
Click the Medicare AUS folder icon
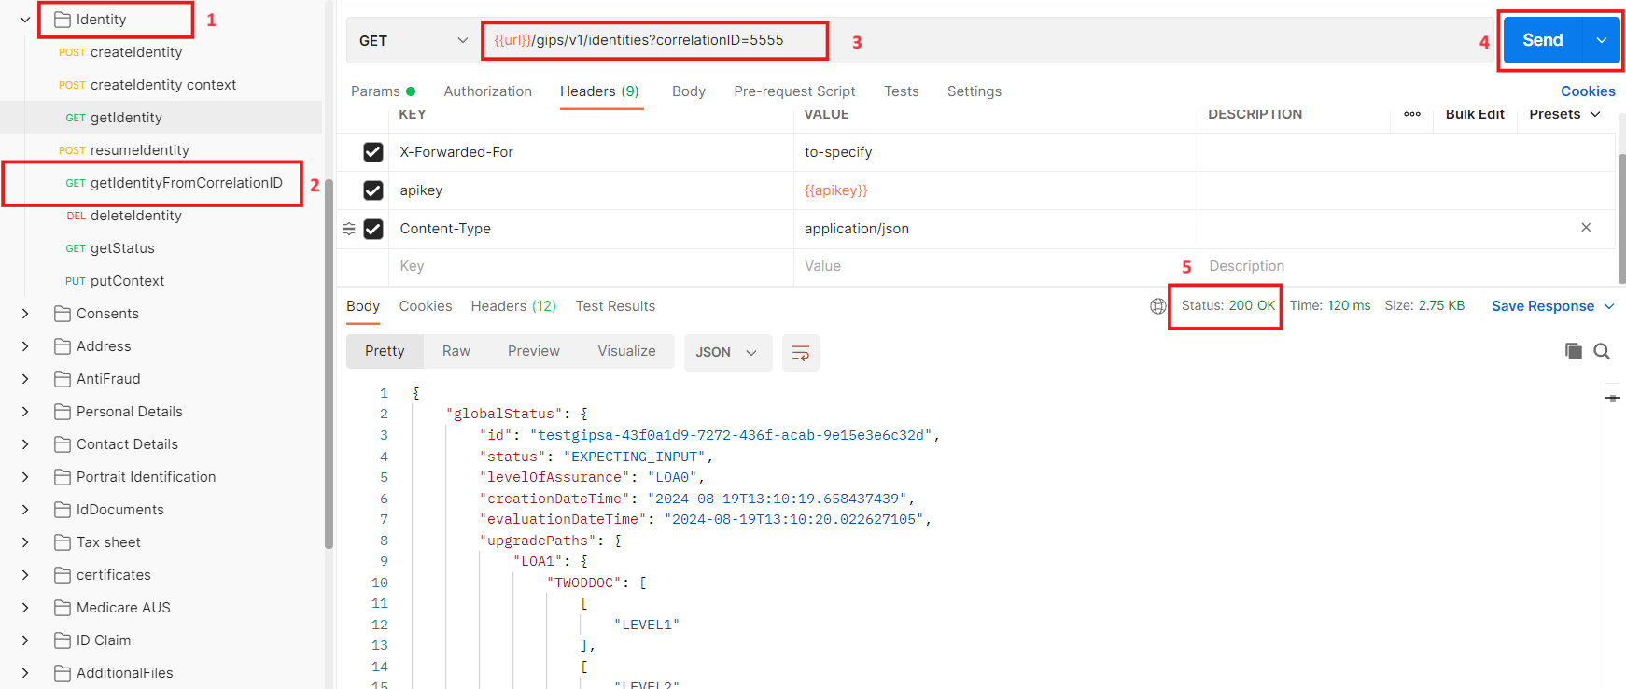(x=63, y=608)
